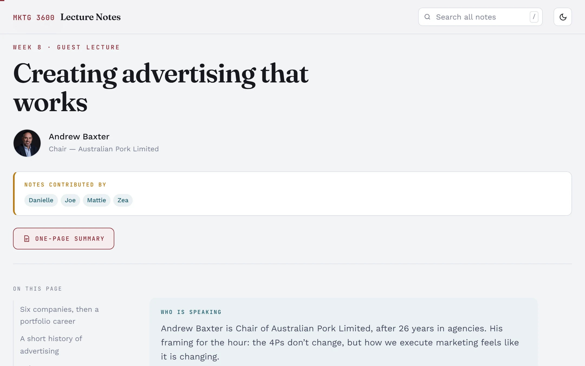Jump to Six companies, then a portfolio career
Screen dimensions: 585x366
point(59,315)
